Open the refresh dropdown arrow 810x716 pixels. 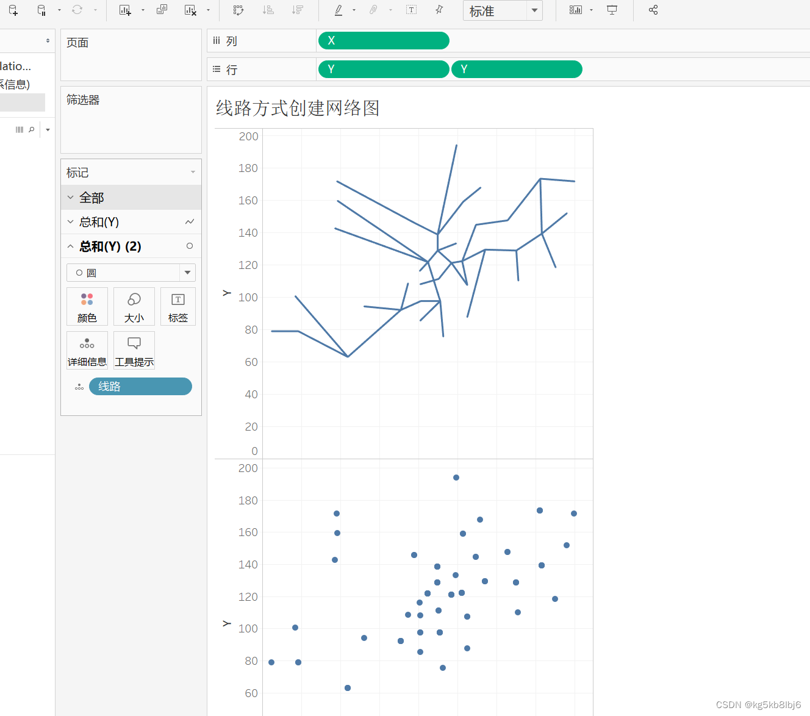coord(95,10)
